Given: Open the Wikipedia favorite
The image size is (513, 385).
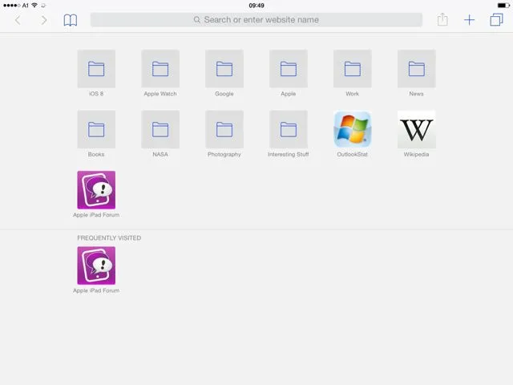Looking at the screenshot, I should point(417,129).
